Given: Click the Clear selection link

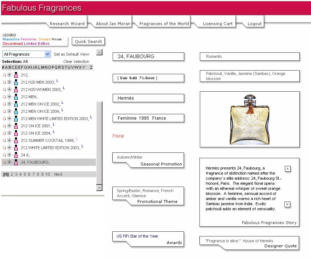Looking at the screenshot, I should pos(76,61).
